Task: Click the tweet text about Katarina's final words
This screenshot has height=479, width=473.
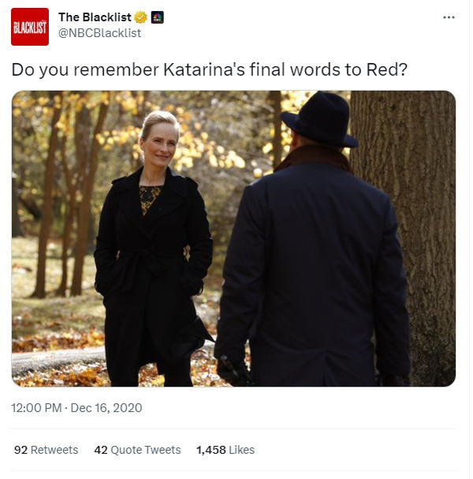Action: pos(210,69)
